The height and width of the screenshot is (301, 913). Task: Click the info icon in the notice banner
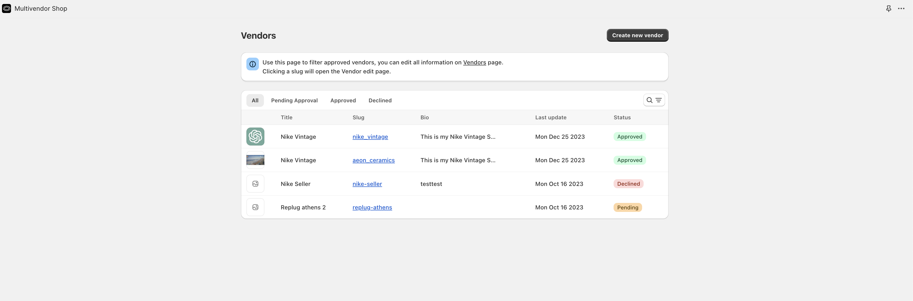(252, 64)
